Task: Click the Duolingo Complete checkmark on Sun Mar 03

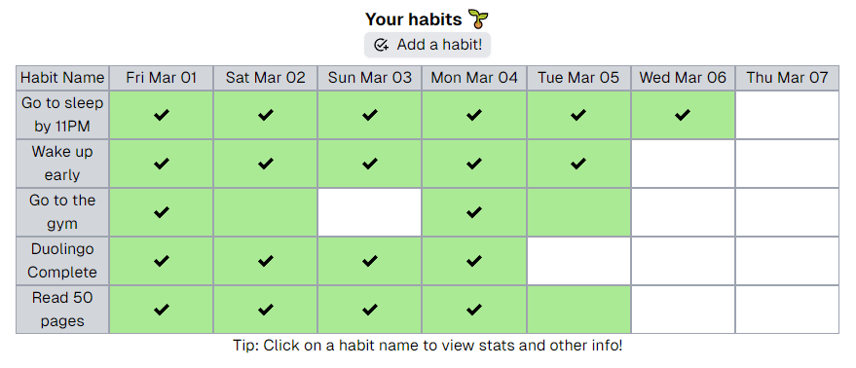Action: [x=370, y=261]
